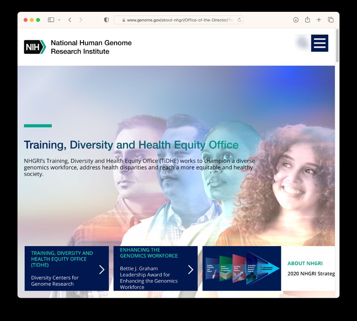The image size is (357, 321).
Task: Open the 2020 NHGRI Strategic link
Action: [311, 274]
